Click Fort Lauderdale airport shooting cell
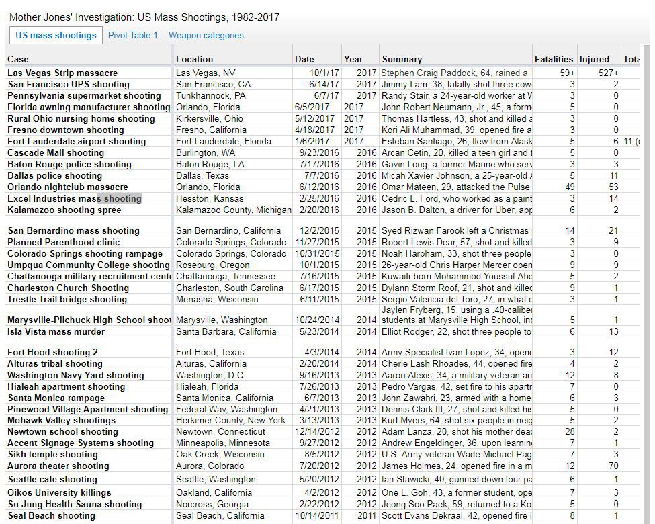This screenshot has width=655, height=524. click(89, 141)
